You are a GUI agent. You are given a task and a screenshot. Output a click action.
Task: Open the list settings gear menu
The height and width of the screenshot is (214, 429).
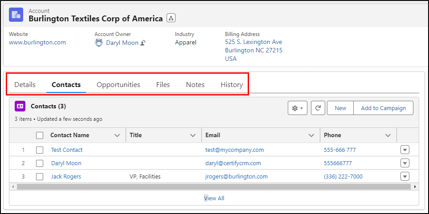click(298, 108)
